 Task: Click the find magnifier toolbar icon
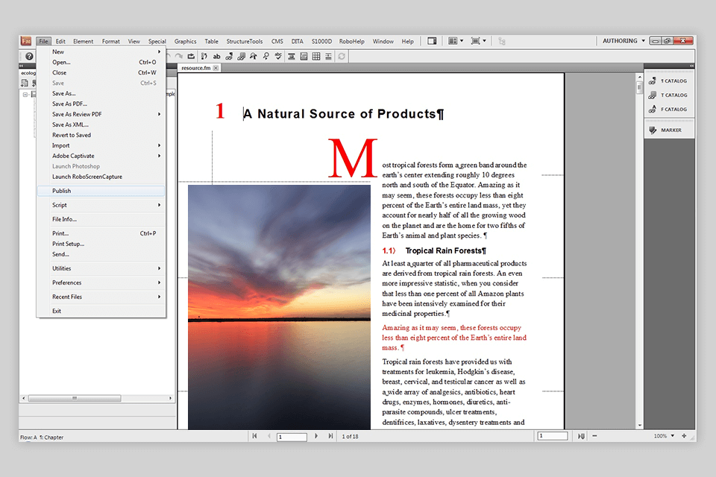point(266,56)
